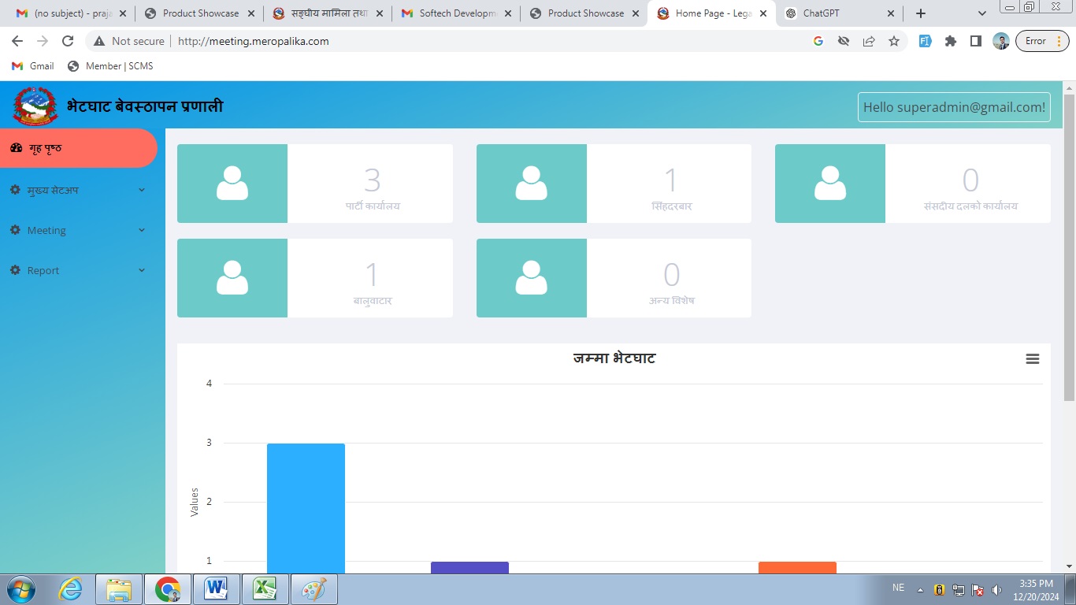Expand the Meeting sidebar menu
Screen dimensions: 1076x605
point(77,230)
